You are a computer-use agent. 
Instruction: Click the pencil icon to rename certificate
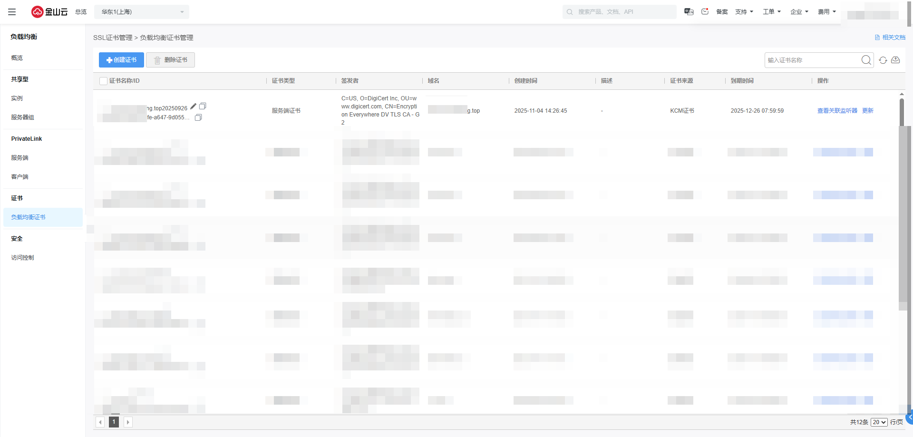[x=193, y=106]
